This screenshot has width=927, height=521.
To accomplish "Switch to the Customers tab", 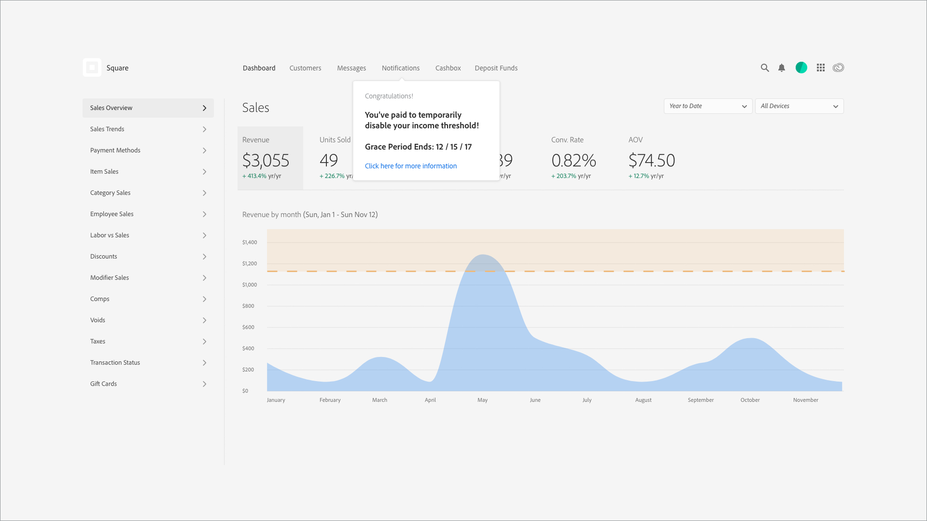I will coord(305,68).
